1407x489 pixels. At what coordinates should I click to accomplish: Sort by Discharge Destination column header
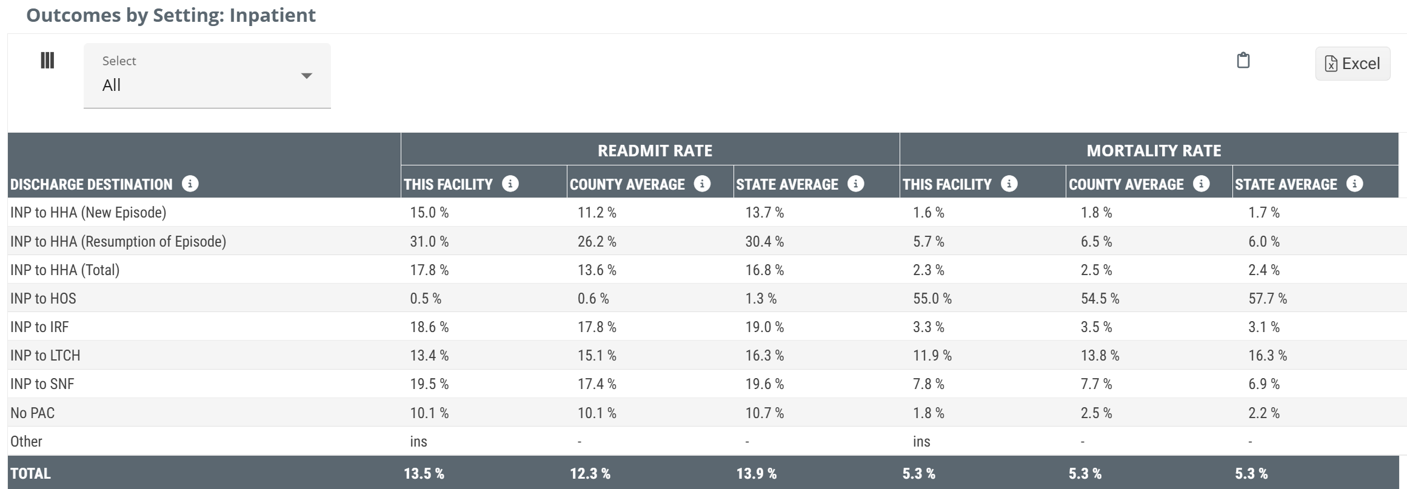pyautogui.click(x=92, y=184)
